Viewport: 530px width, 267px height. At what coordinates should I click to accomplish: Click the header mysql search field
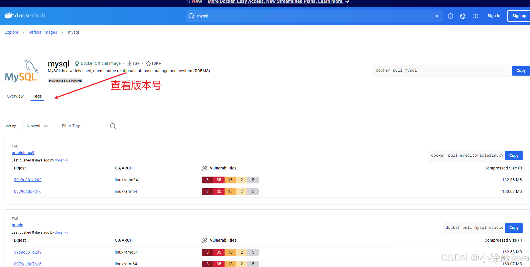tap(315, 16)
